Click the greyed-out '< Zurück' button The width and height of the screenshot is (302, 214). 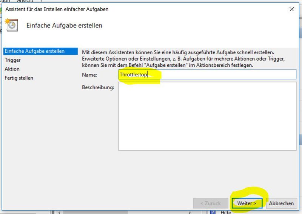211,203
